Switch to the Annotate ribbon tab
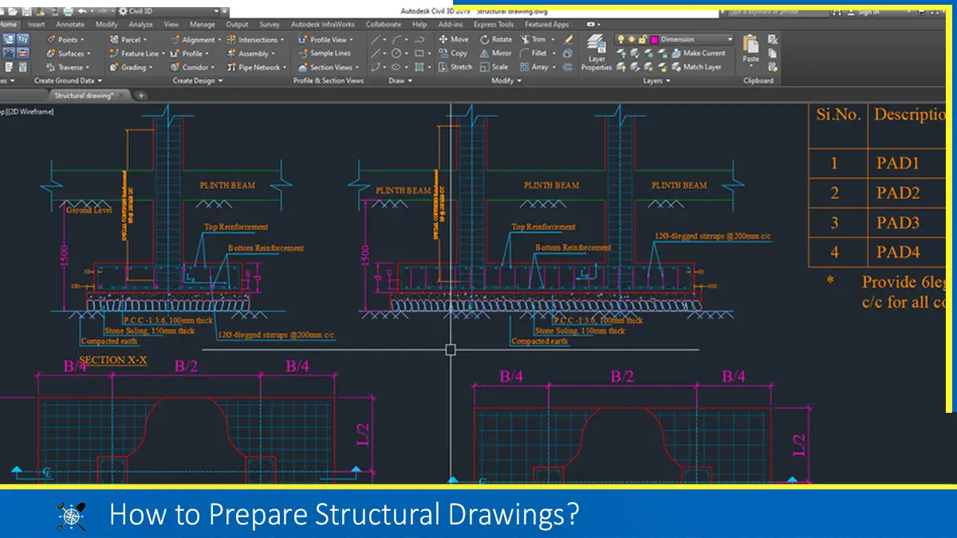This screenshot has height=538, width=957. [70, 24]
